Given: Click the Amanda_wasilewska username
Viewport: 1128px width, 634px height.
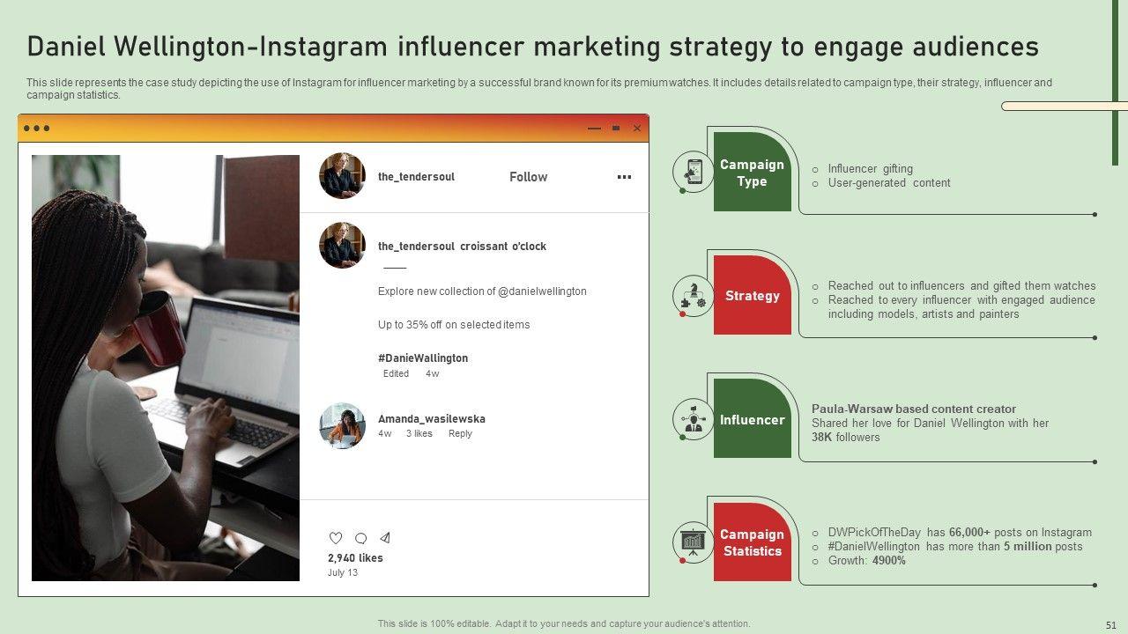Looking at the screenshot, I should point(432,419).
